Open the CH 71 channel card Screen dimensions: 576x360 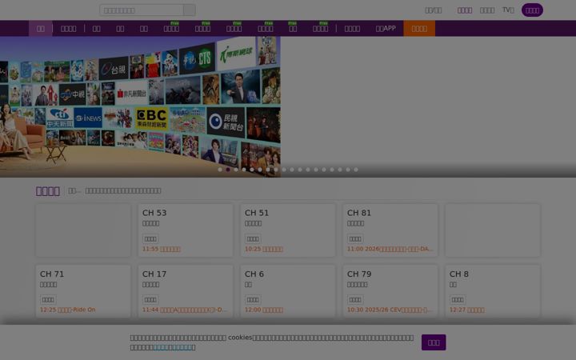pos(83,291)
